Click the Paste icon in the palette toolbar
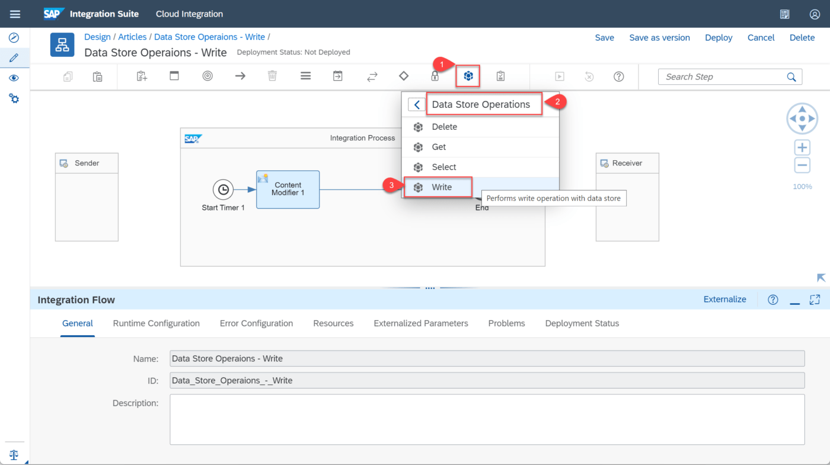The image size is (830, 465). click(x=98, y=77)
